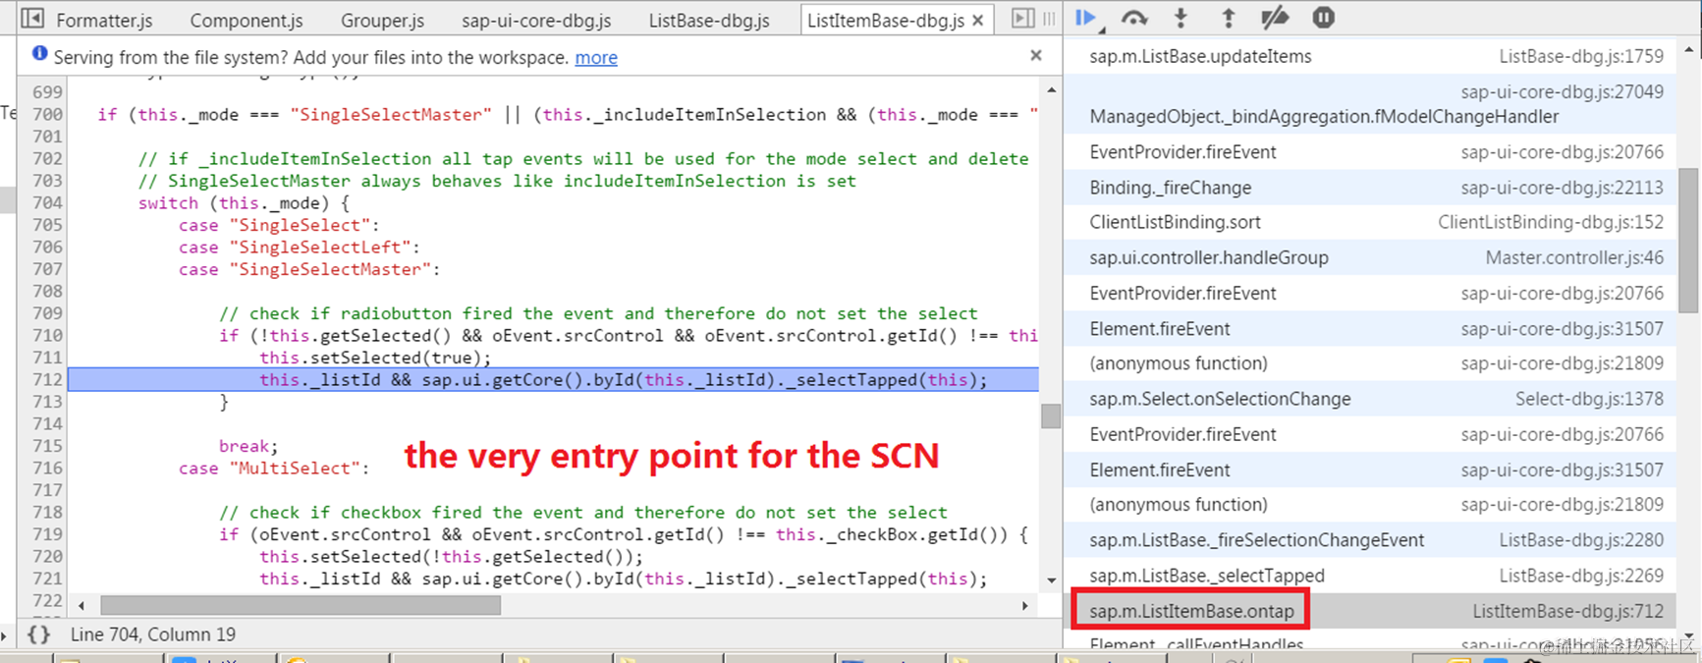The width and height of the screenshot is (1702, 663).
Task: Select sap.m.ListItemBase.ontap call frame
Action: click(1370, 611)
